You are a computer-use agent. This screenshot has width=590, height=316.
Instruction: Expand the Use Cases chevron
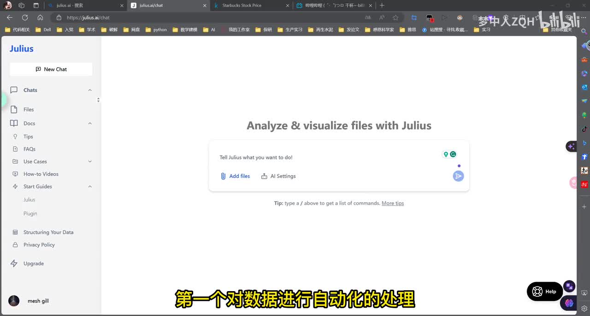pyautogui.click(x=90, y=162)
